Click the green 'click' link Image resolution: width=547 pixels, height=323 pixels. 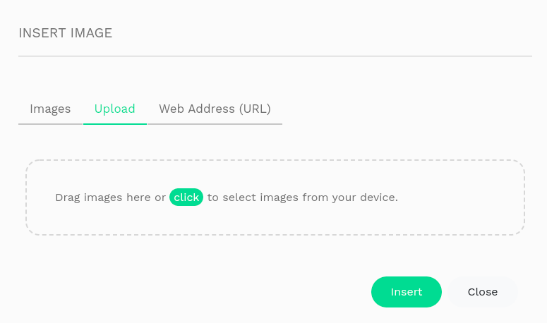tap(186, 197)
